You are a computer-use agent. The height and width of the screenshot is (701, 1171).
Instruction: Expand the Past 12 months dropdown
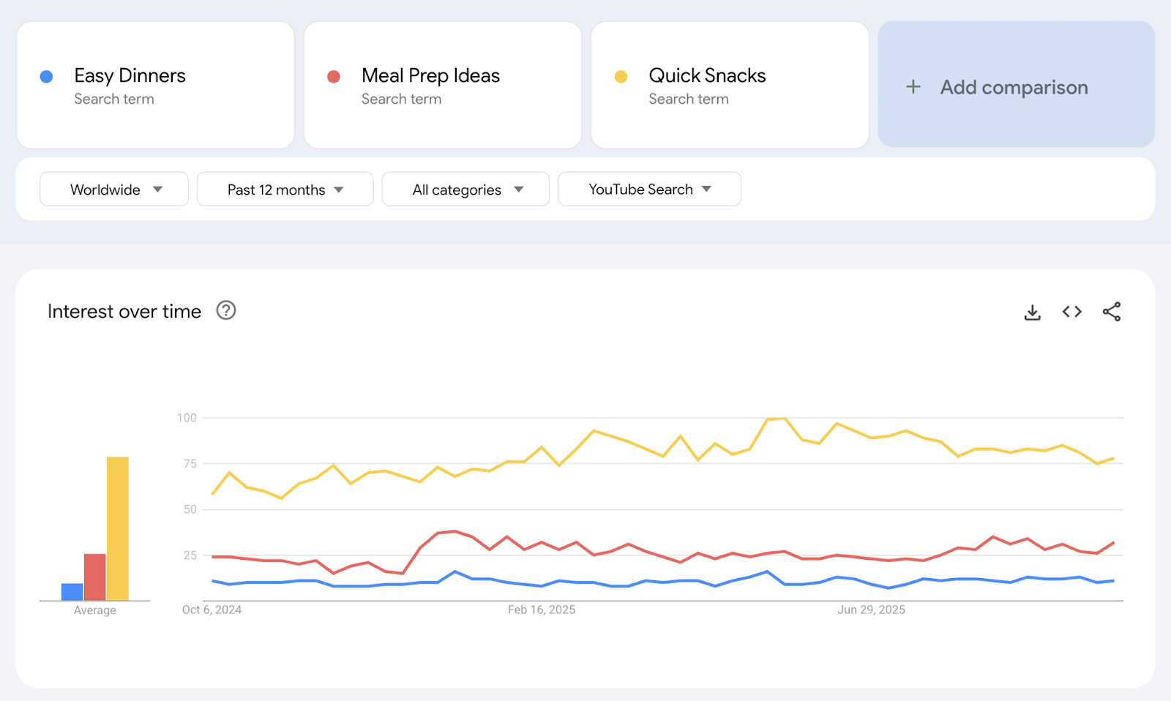click(285, 190)
